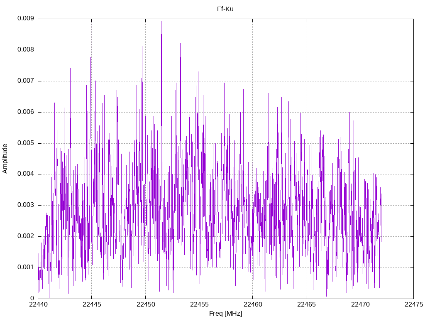This screenshot has width=425, height=319.
Task: Click the x-axis tick label 22450
Action: [146, 304]
